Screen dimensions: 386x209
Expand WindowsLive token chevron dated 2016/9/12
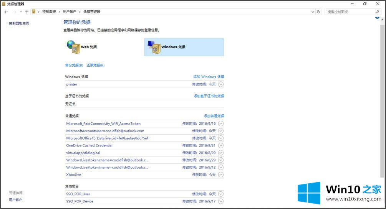(x=221, y=167)
